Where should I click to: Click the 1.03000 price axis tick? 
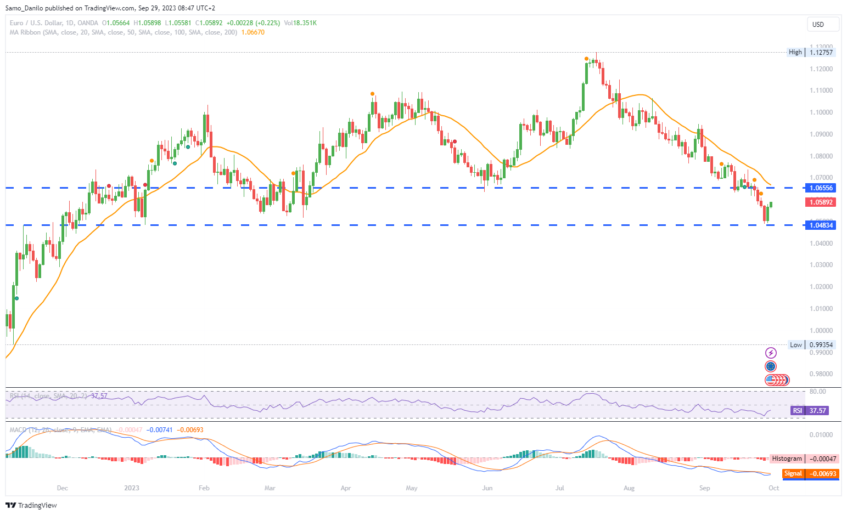[x=821, y=265]
